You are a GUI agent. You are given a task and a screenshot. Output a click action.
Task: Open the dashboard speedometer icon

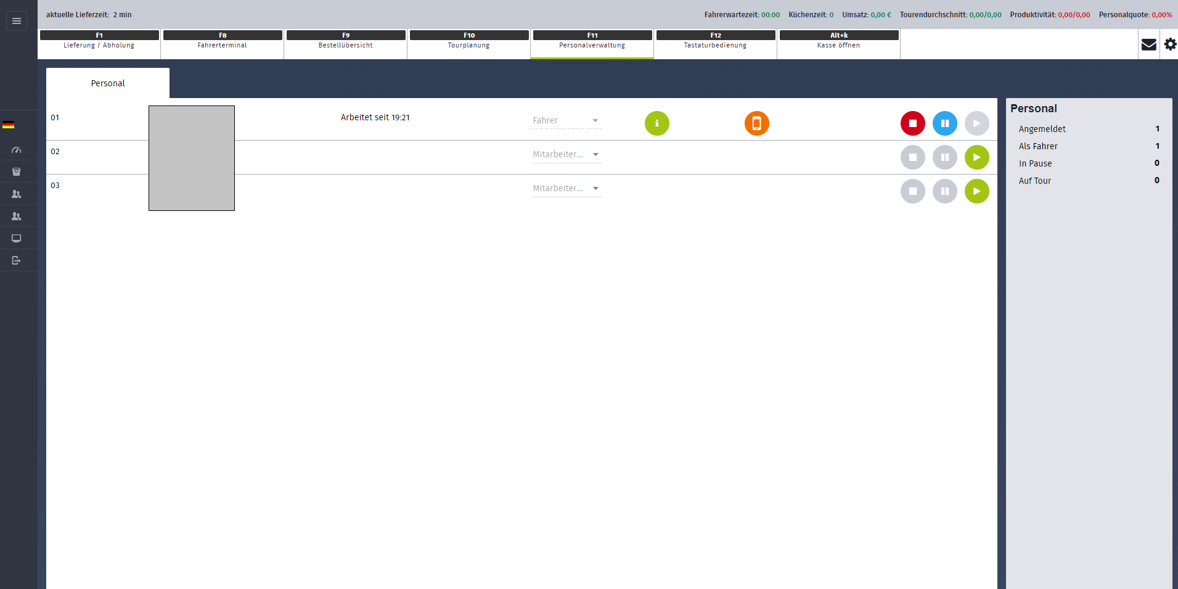coord(17,150)
